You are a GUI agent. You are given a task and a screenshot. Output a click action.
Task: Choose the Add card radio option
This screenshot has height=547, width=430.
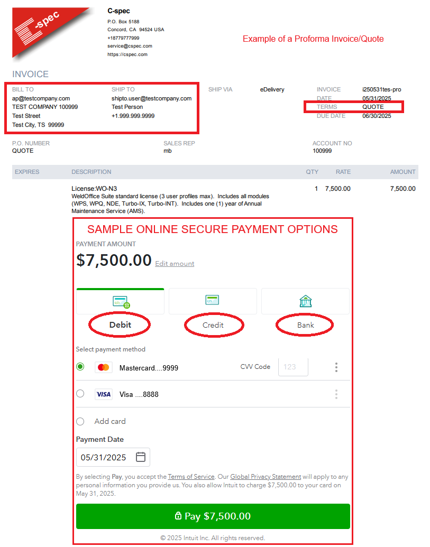(x=80, y=421)
